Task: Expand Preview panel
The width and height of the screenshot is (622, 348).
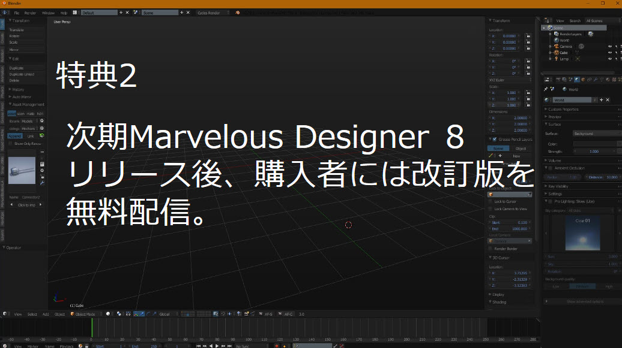Action: 555,117
